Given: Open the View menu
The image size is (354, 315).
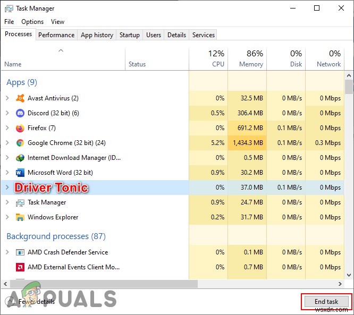Looking at the screenshot, I should [x=57, y=22].
